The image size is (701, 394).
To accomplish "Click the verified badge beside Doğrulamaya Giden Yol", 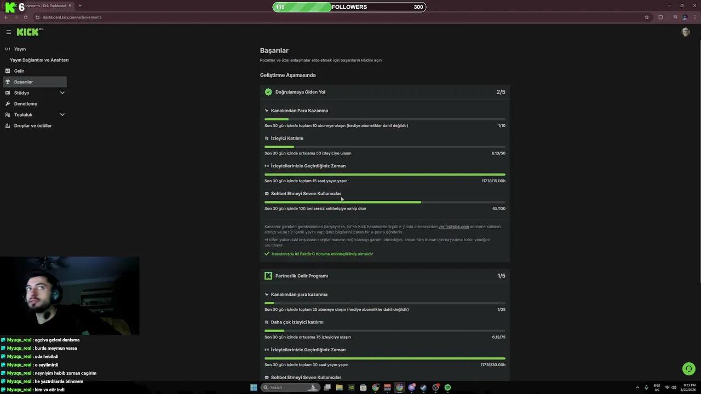I will (268, 92).
